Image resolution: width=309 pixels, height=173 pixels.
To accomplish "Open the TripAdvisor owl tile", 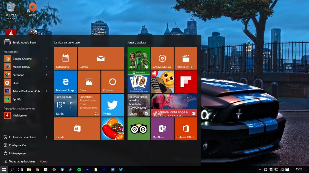I will [x=139, y=129].
